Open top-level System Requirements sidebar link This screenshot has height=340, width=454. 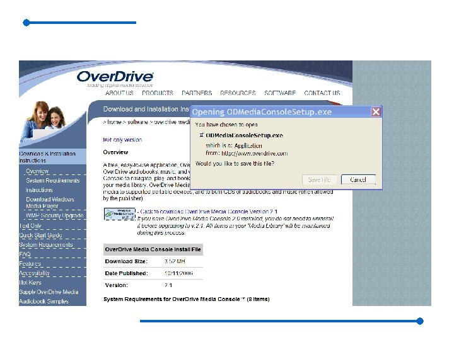46,244
